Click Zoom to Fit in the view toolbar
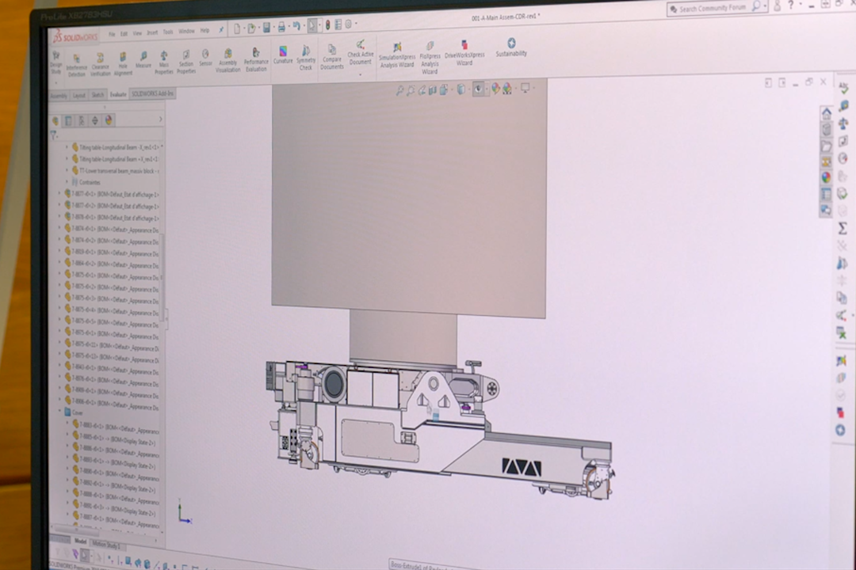This screenshot has height=570, width=856. pyautogui.click(x=399, y=91)
